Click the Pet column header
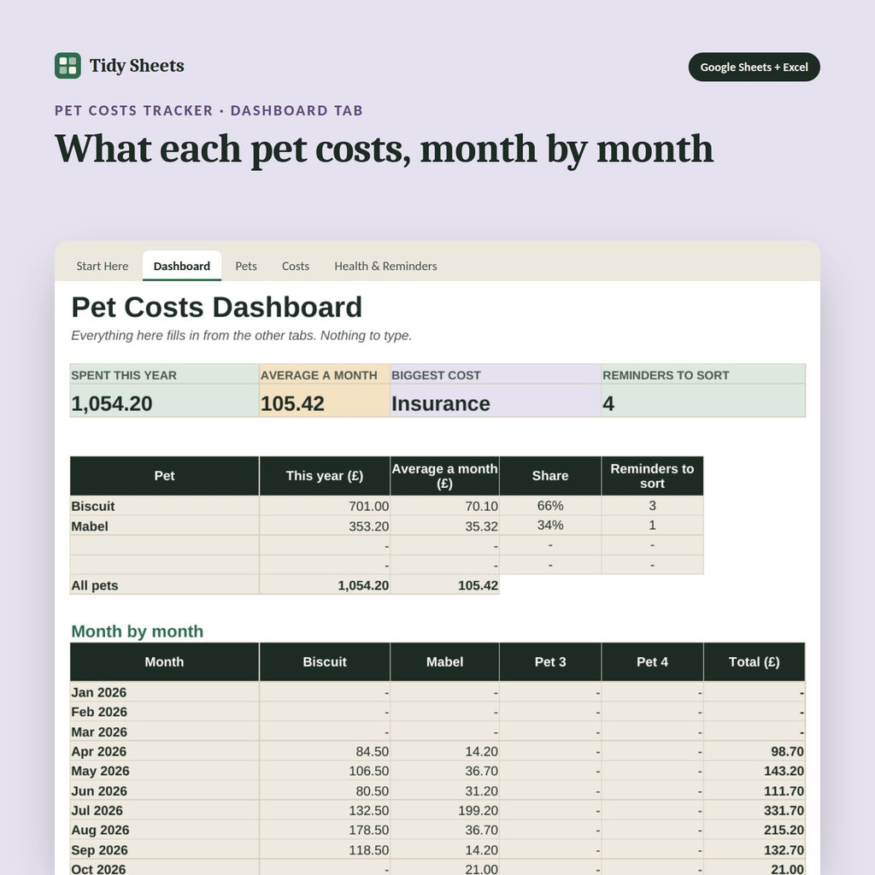The height and width of the screenshot is (875, 875). [x=164, y=476]
